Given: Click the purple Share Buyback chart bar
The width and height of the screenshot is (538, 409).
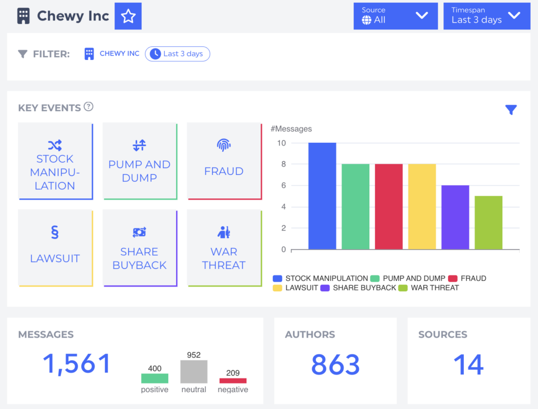Looking at the screenshot, I should pyautogui.click(x=455, y=217).
